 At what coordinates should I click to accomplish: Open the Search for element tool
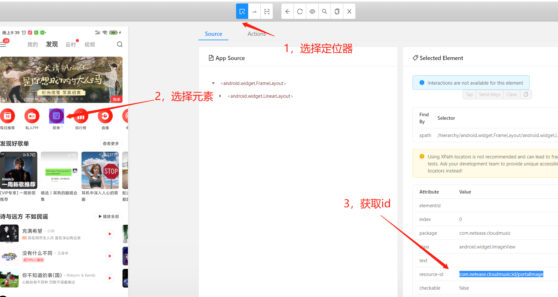(324, 11)
